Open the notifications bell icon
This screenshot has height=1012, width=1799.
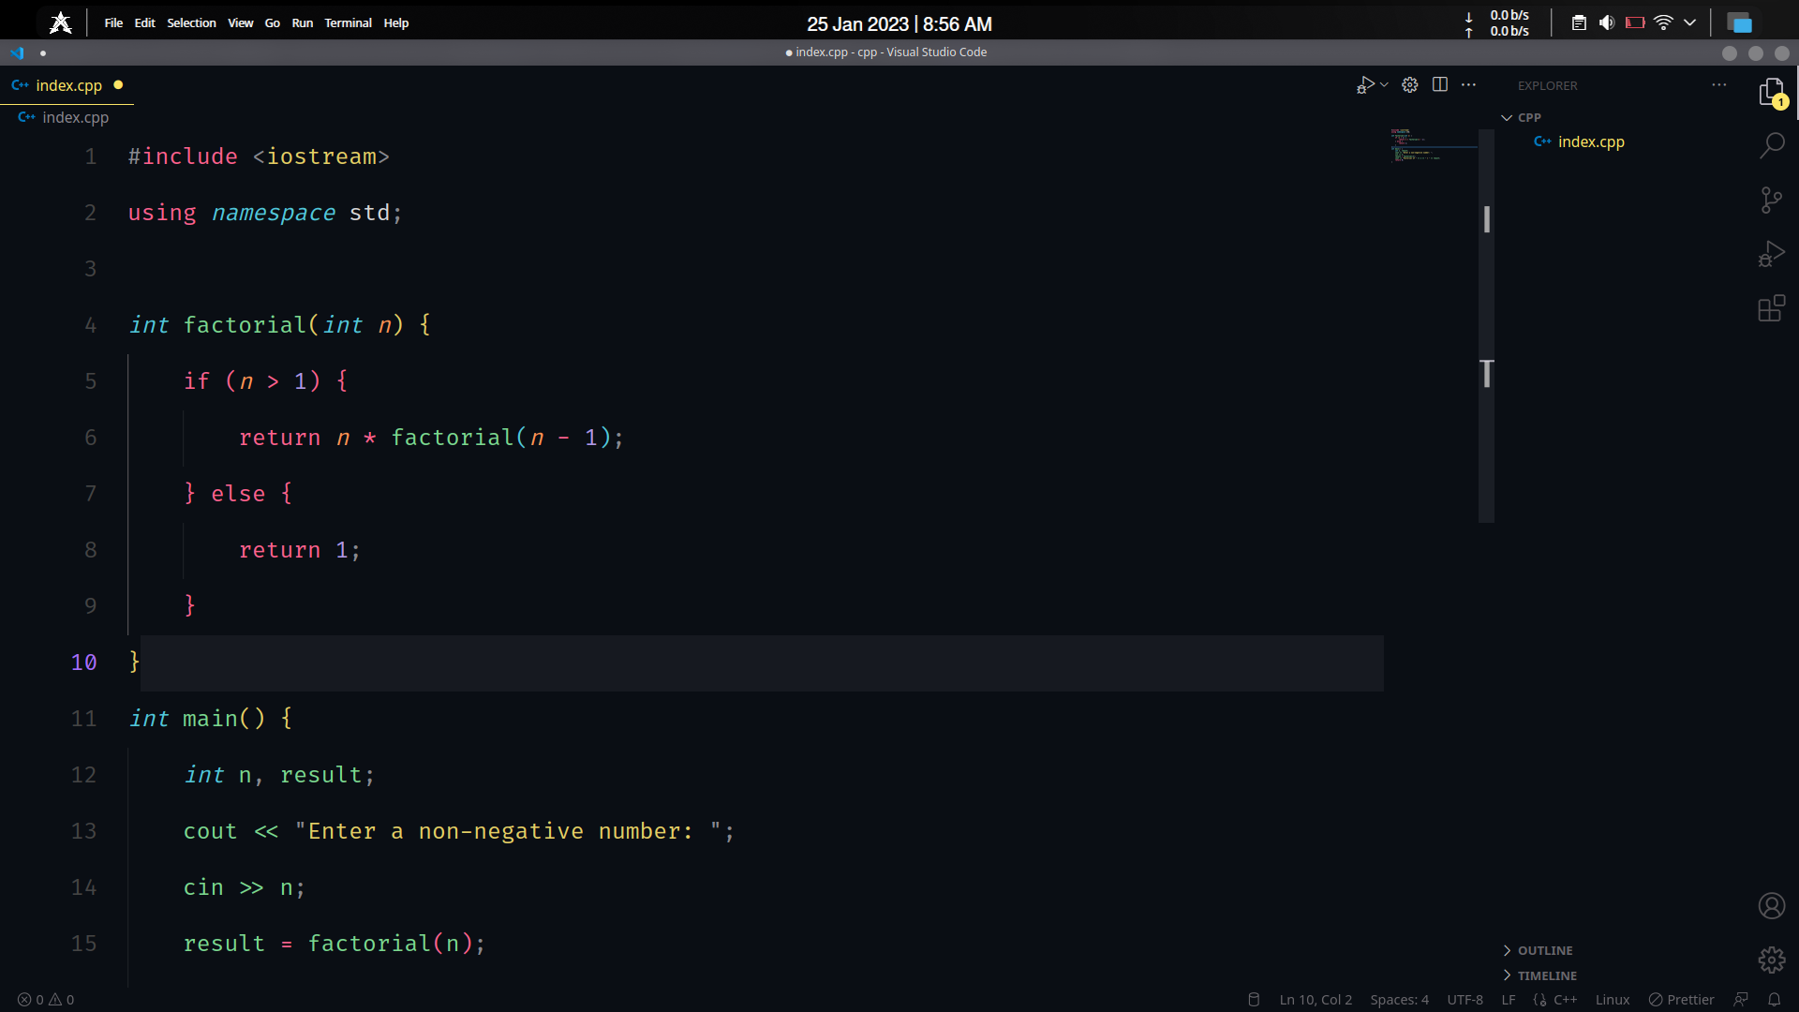click(1774, 1000)
